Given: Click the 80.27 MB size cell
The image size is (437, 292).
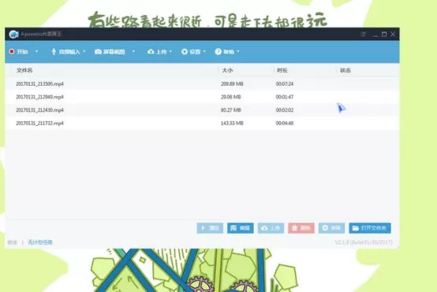Looking at the screenshot, I should pyautogui.click(x=231, y=110).
